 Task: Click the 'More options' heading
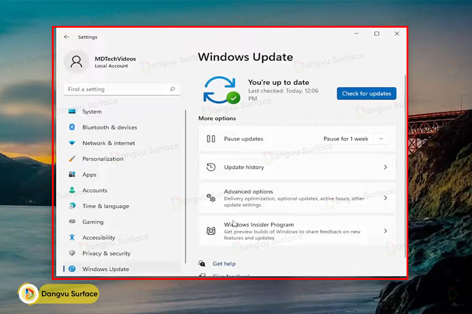(x=217, y=118)
